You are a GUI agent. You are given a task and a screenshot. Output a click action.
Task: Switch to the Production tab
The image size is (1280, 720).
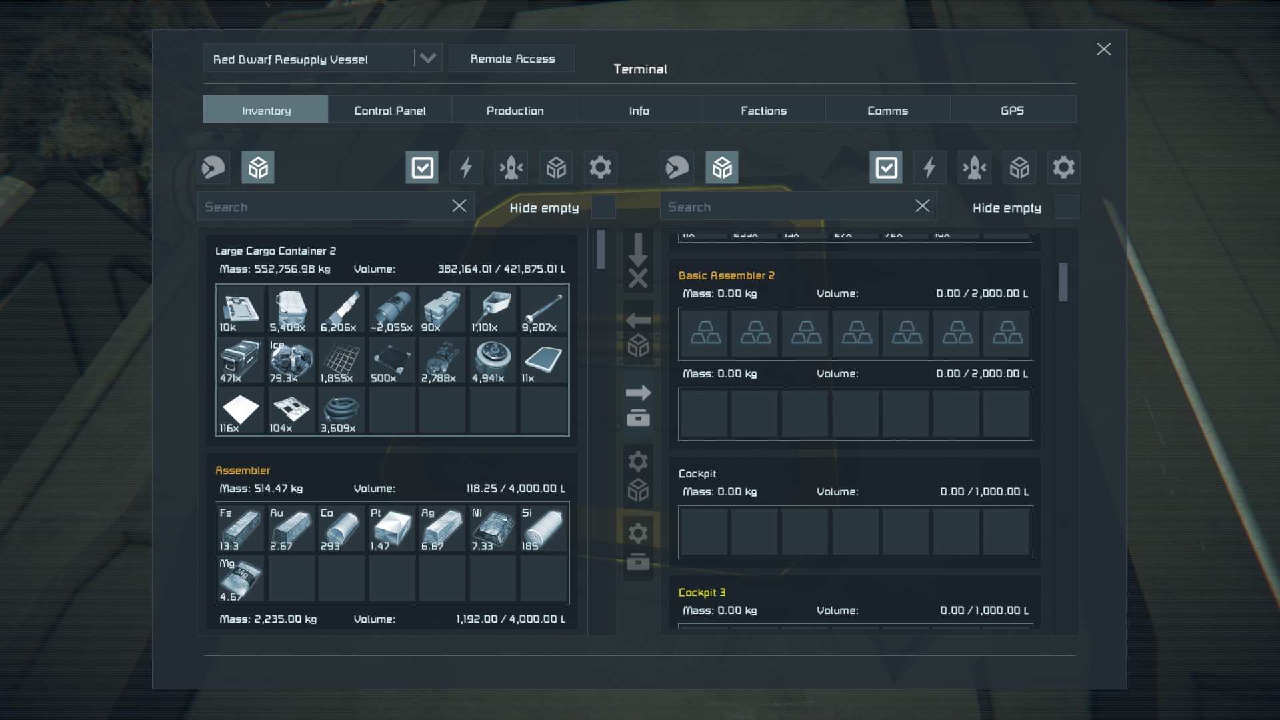click(515, 110)
